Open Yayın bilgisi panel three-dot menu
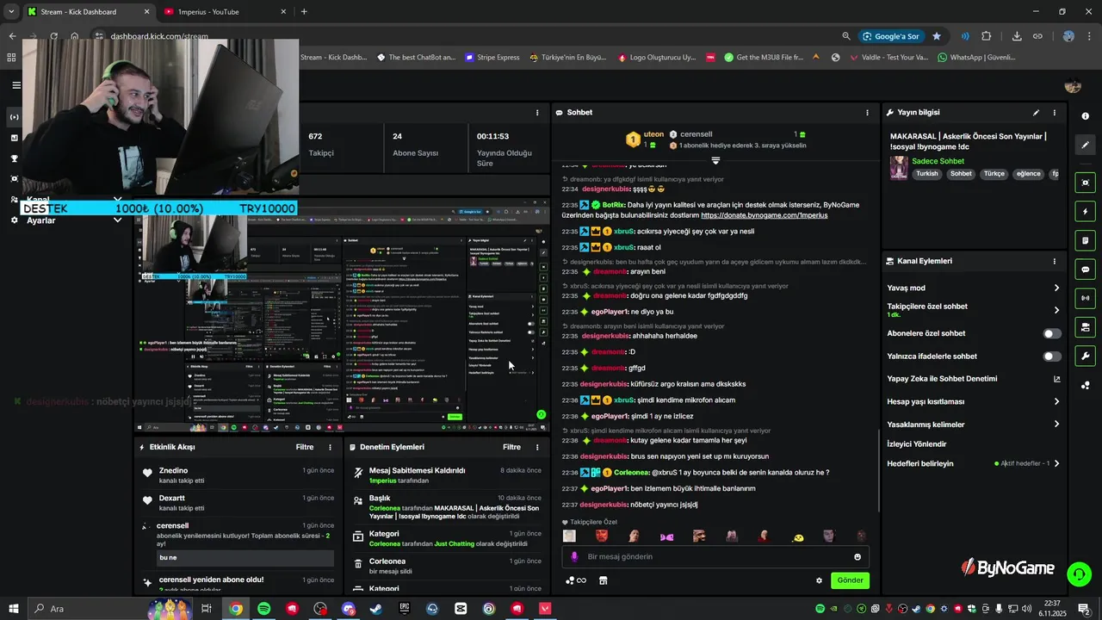 pyautogui.click(x=1055, y=113)
